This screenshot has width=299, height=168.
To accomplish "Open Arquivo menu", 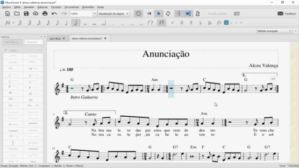I will click(7, 7).
